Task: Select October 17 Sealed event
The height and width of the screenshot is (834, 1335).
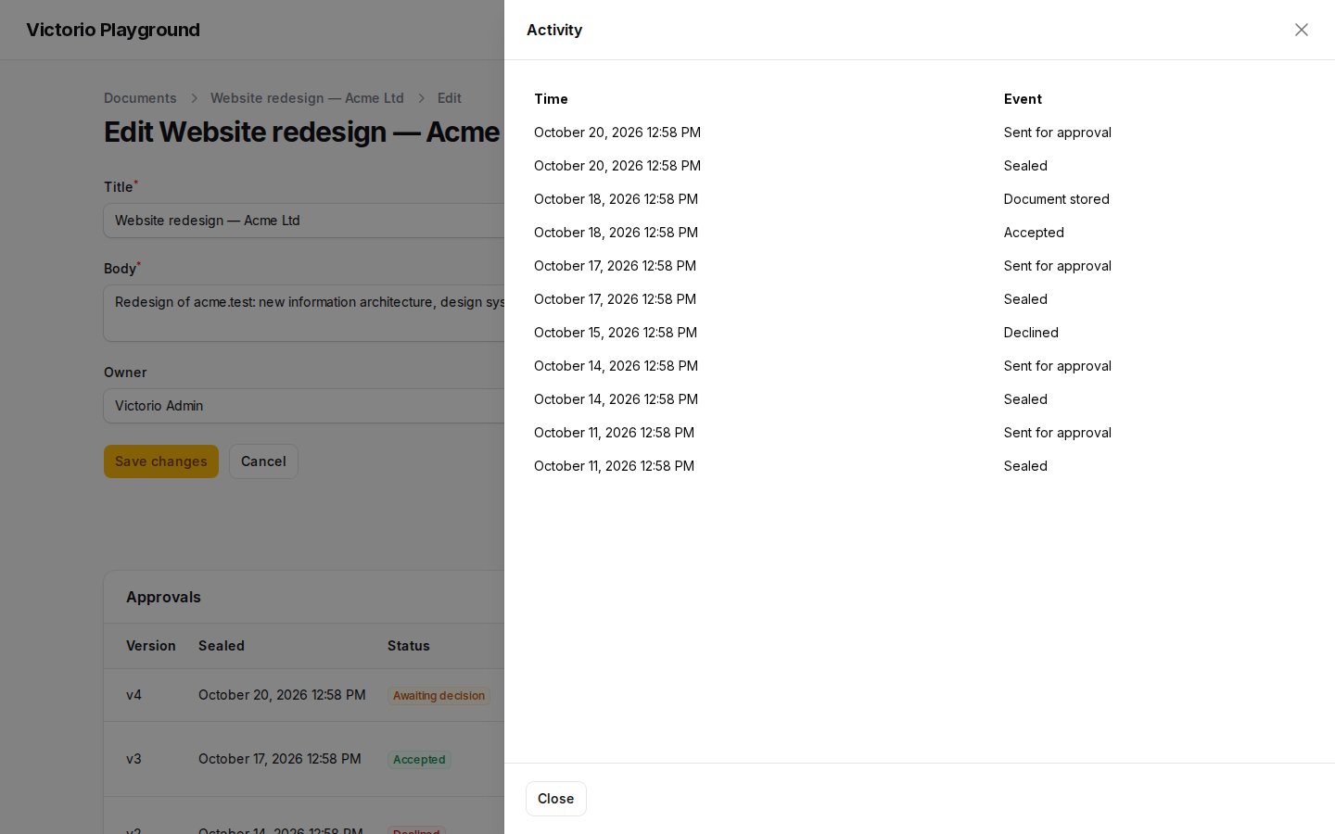Action: pos(1025,299)
